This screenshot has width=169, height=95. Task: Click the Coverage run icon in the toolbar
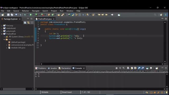[36, 15]
